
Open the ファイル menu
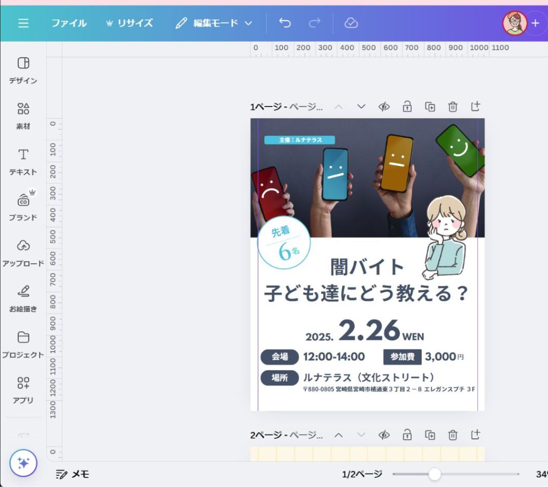coord(68,23)
